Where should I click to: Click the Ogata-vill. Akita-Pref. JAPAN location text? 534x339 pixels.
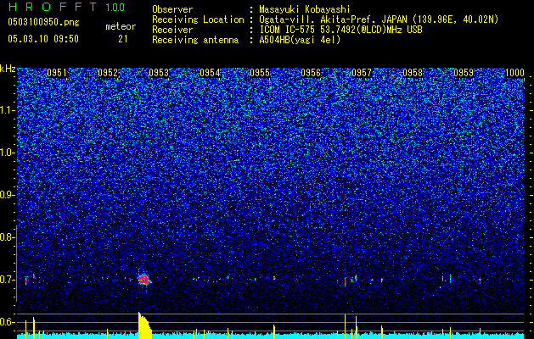[379, 19]
